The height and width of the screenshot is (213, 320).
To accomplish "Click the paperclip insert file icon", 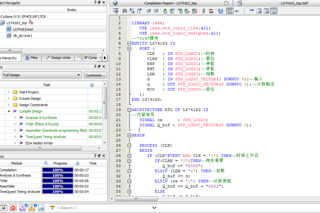I will point(204,11).
